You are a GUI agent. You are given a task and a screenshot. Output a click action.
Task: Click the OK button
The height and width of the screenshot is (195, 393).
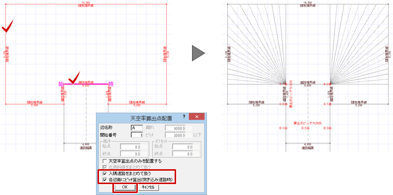click(x=124, y=187)
